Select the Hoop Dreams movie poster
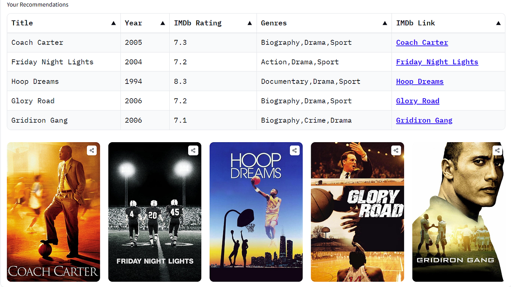 click(x=256, y=212)
